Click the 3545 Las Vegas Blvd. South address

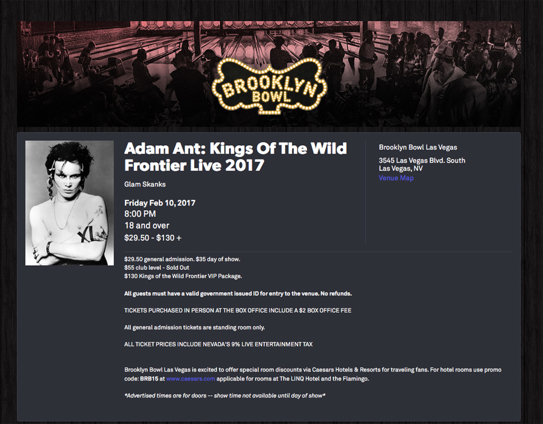422,161
